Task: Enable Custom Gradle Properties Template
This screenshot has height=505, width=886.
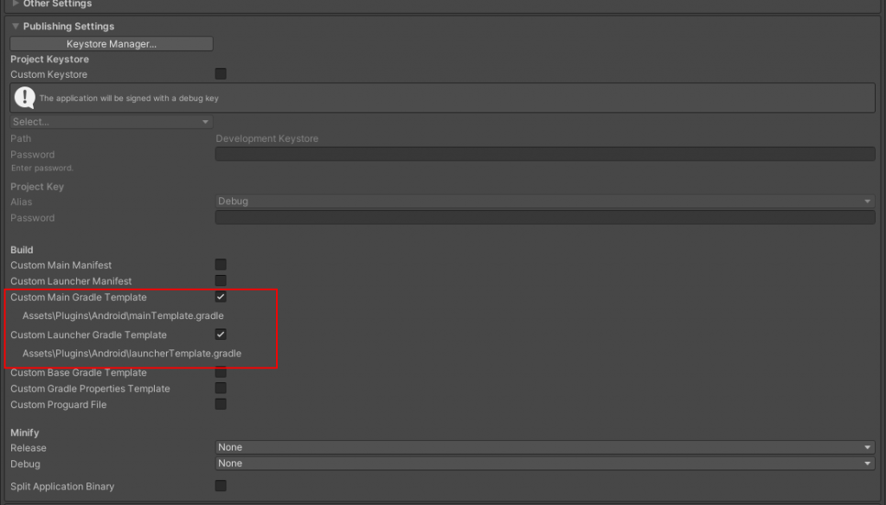Action: [x=221, y=388]
